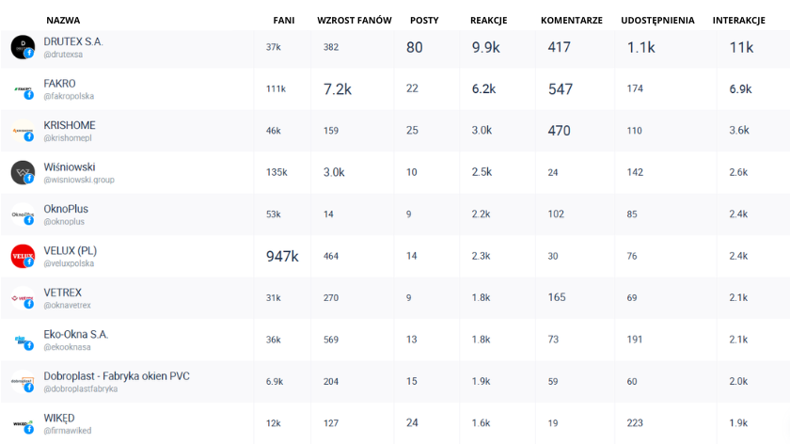Screen dimensions: 790x444
Task: Sort by UDOSTĘPNIENIA column header
Action: [x=657, y=20]
